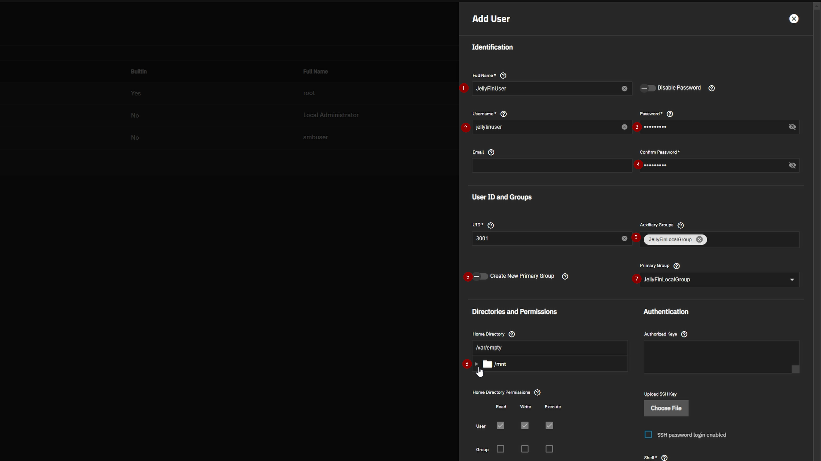Screen dimensions: 821x461
Task: Focus the UID input field
Action: [x=552, y=239]
